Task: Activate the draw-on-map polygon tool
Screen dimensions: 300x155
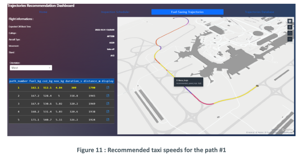Action: point(290,33)
